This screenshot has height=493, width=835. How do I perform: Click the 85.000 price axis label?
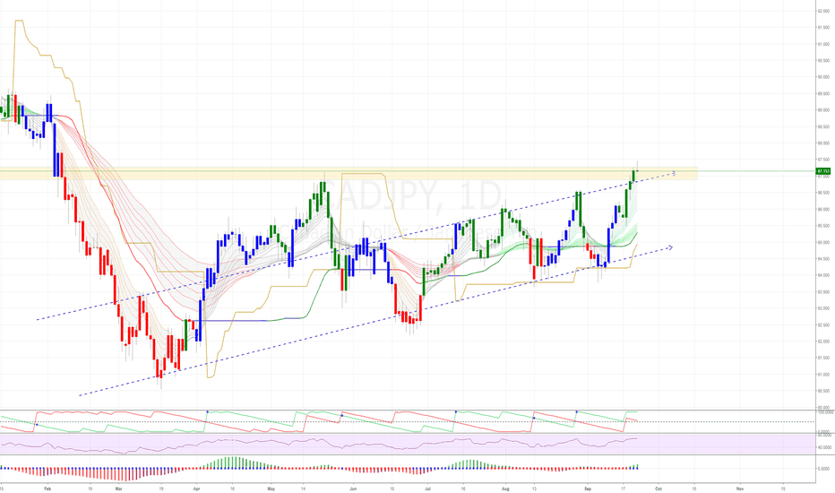tap(823, 243)
